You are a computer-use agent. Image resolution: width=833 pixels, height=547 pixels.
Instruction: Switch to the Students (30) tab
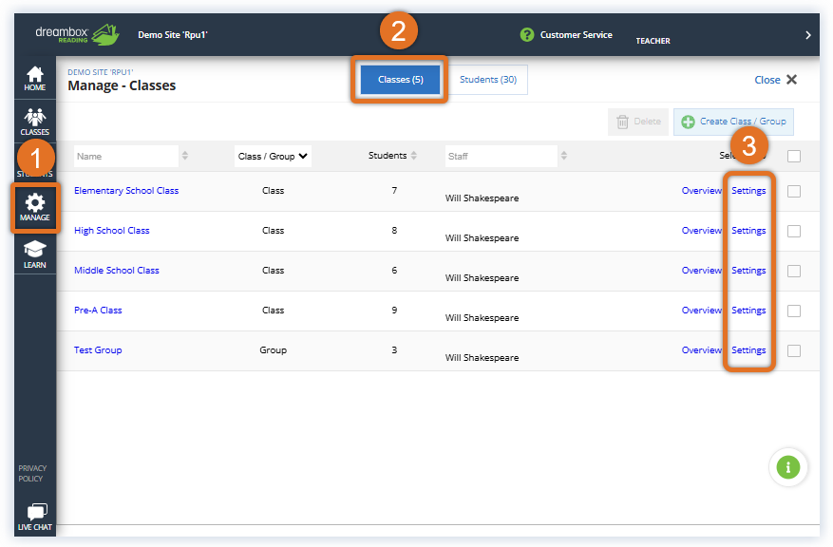pyautogui.click(x=488, y=80)
